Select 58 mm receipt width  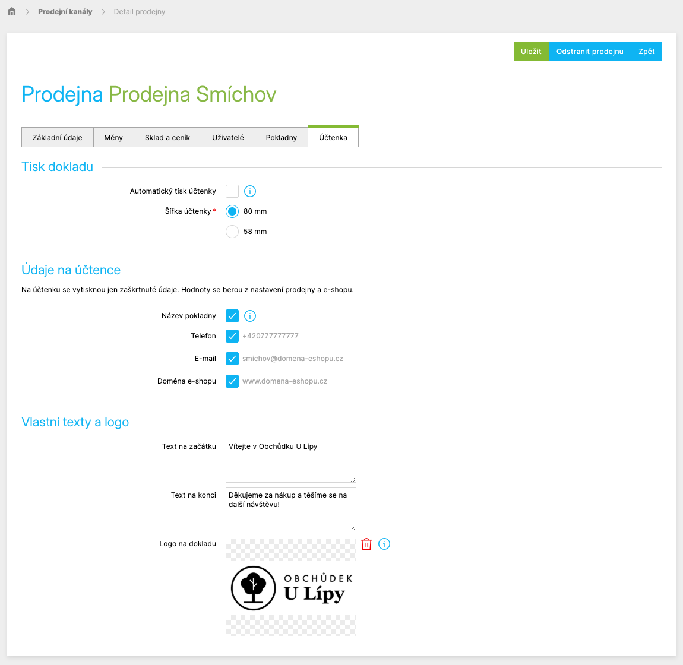coord(232,231)
